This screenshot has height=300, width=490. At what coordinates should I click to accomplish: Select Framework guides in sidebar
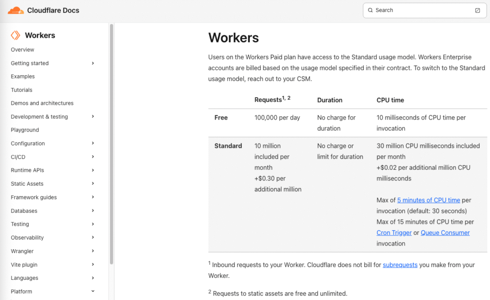tap(34, 197)
